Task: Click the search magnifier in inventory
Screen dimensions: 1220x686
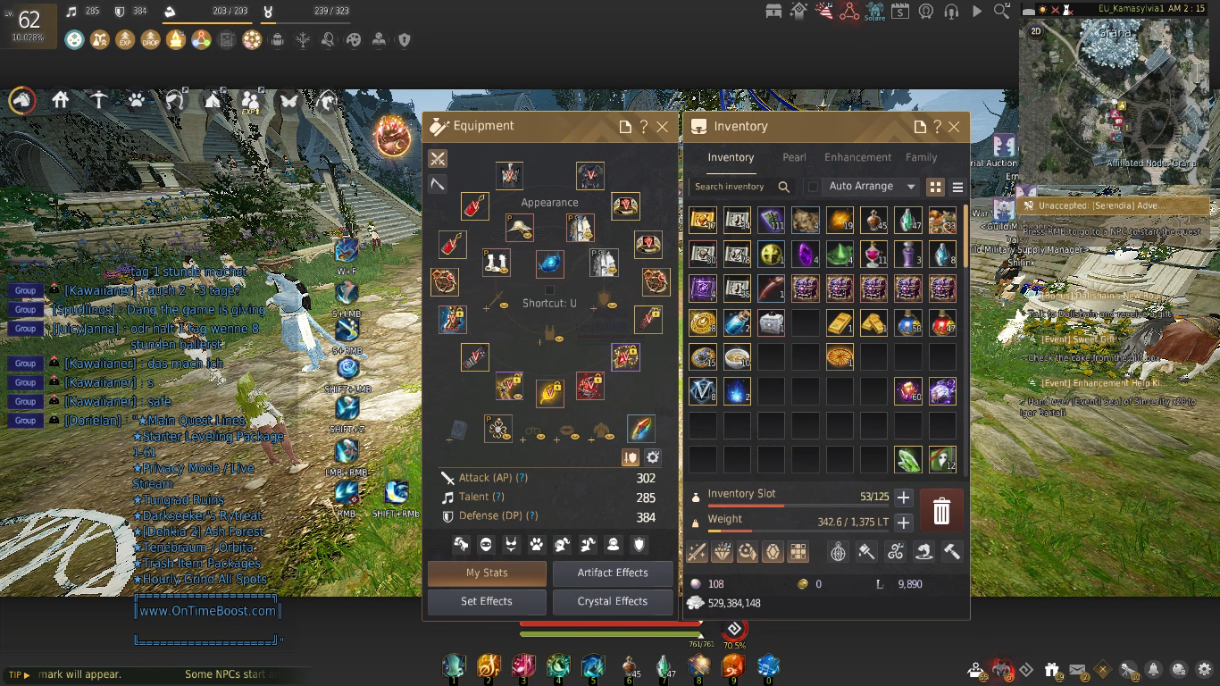Action: pos(784,187)
